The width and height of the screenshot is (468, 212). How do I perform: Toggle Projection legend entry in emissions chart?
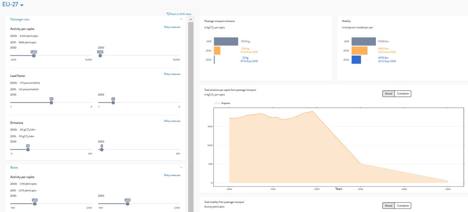222,103
